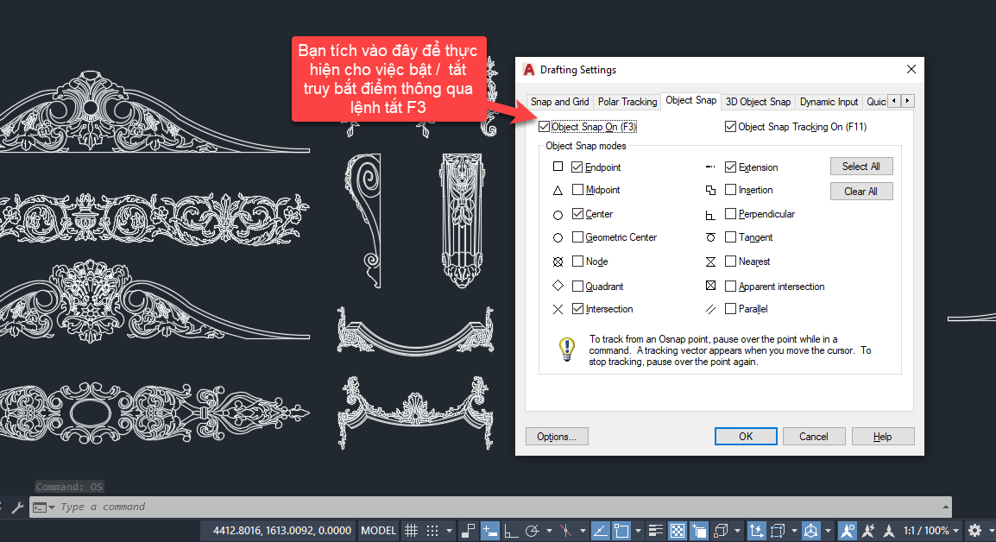This screenshot has width=996, height=542.
Task: Click the command line customize wrench icon
Action: coord(18,507)
